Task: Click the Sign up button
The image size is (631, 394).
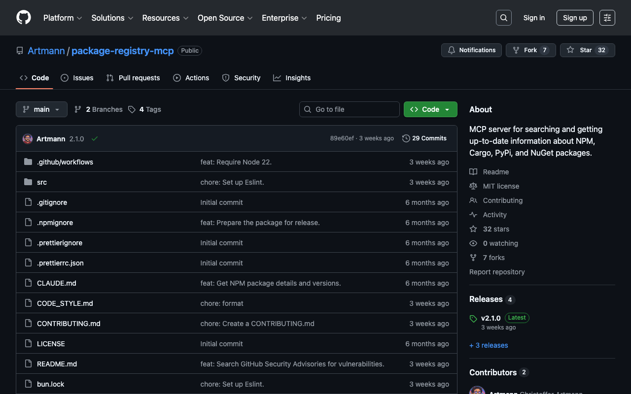Action: (x=574, y=18)
